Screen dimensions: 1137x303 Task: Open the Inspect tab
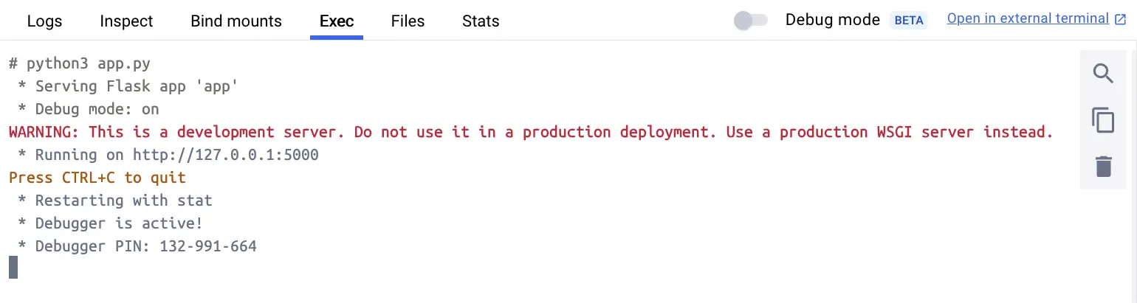point(126,21)
